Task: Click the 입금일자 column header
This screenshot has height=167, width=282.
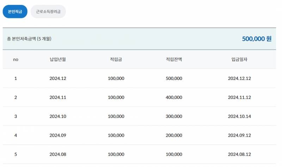Action: coord(239,59)
